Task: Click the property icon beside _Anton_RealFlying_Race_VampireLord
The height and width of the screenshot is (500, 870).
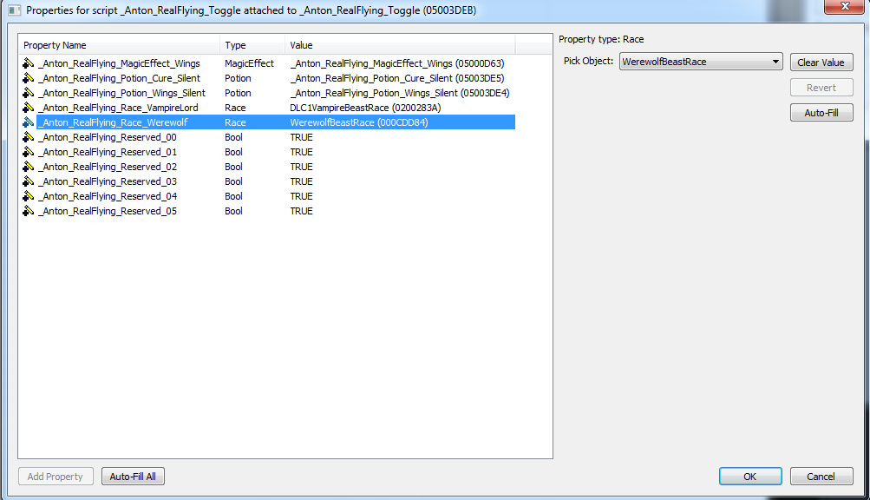Action: [29, 108]
